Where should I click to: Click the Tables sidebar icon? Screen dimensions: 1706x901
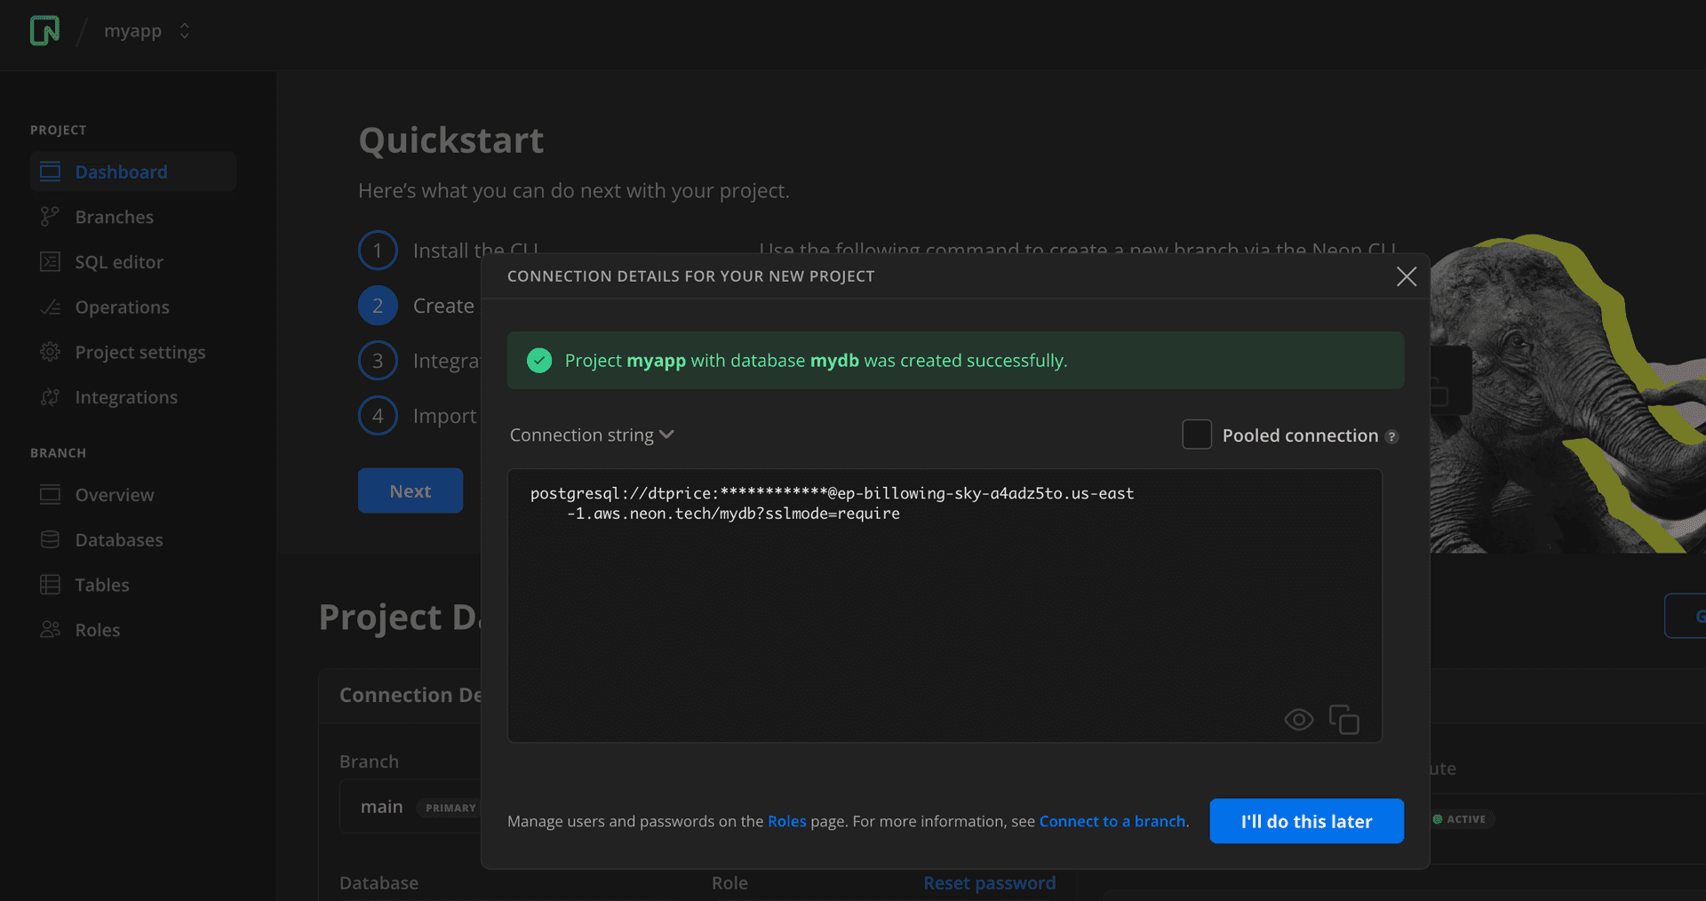coord(52,584)
